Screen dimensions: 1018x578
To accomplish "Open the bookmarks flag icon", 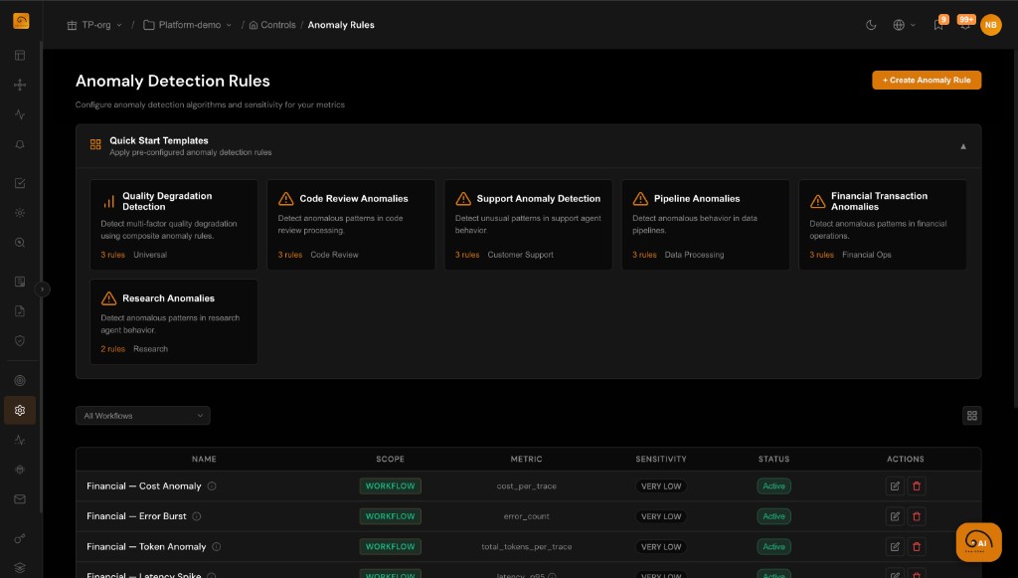I will click(x=935, y=25).
